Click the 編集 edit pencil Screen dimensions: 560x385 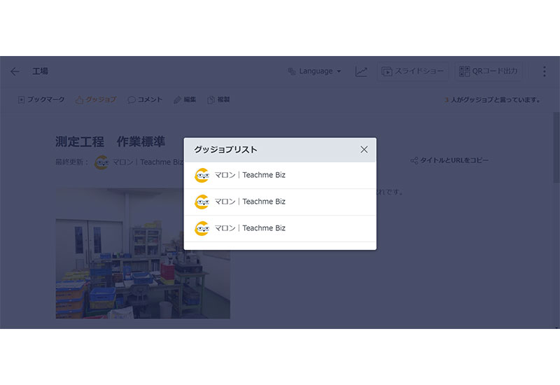pyautogui.click(x=185, y=100)
